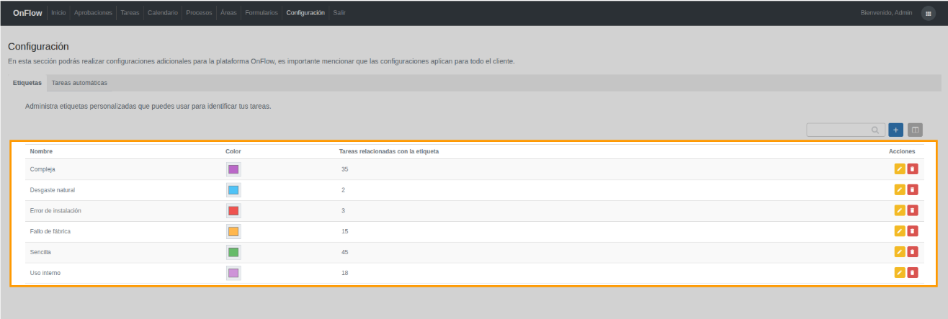Add a new label with plus button
The height and width of the screenshot is (319, 948).
click(896, 130)
